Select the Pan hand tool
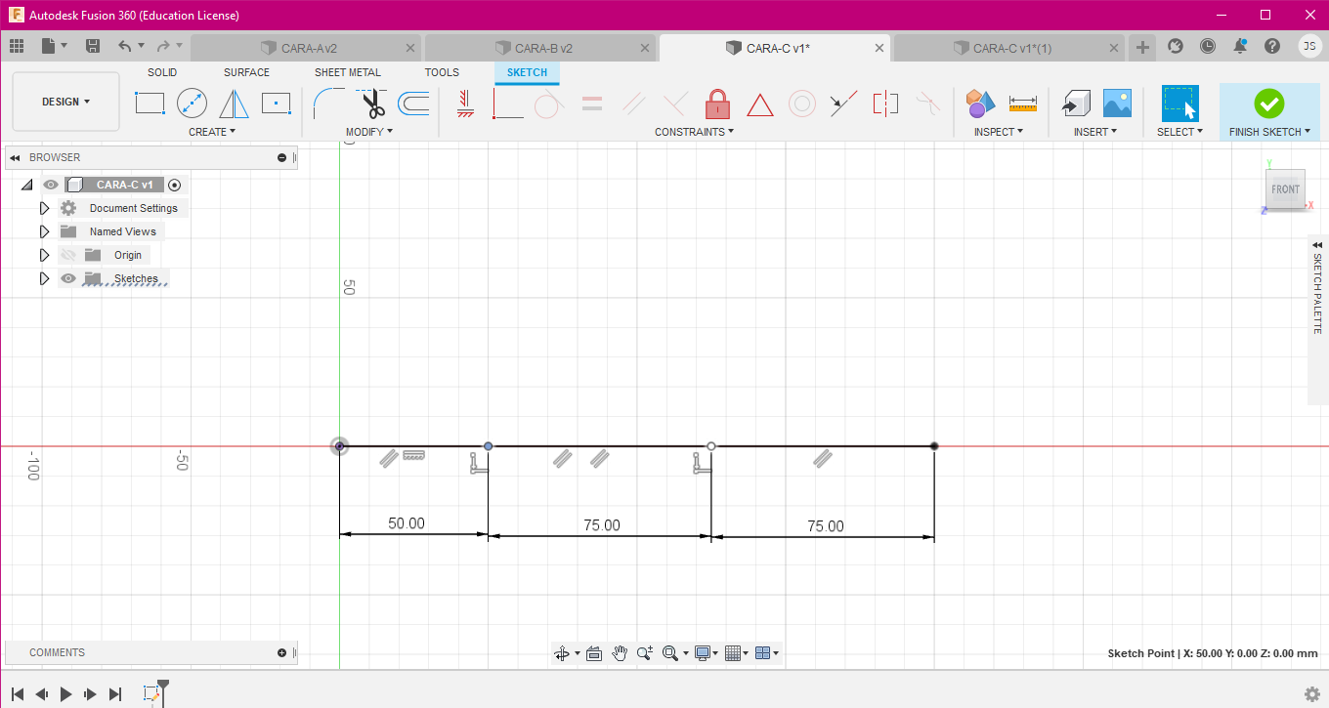The width and height of the screenshot is (1329, 708). tap(620, 653)
